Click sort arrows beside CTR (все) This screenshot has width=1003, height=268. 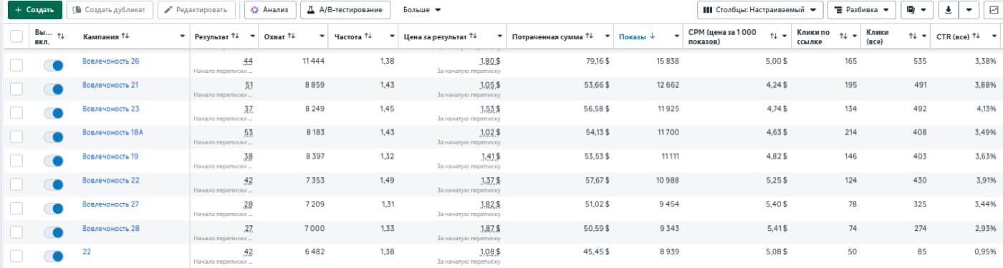tap(976, 36)
